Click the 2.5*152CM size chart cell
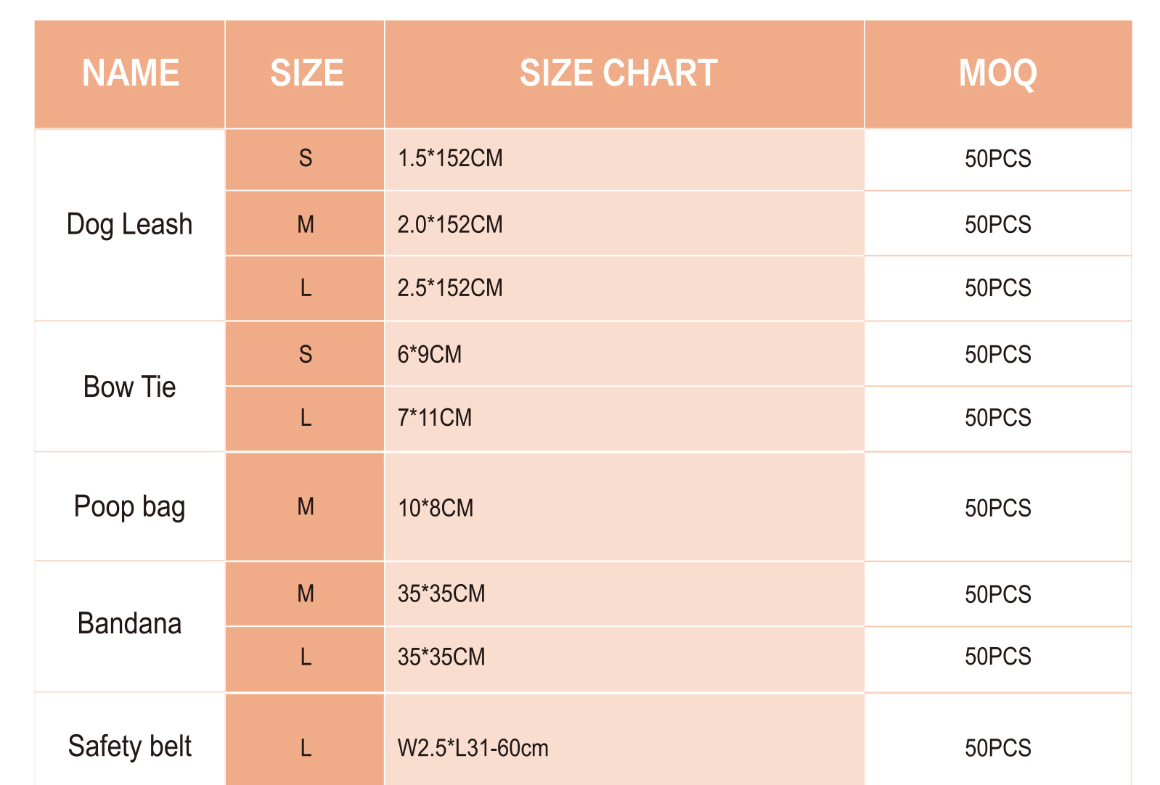 tap(450, 288)
